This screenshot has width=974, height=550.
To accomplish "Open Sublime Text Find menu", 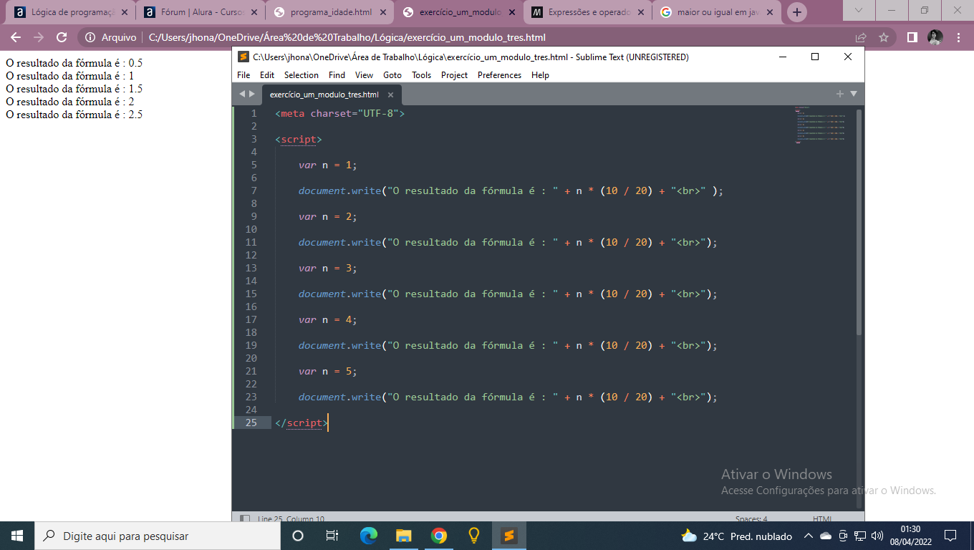I will point(337,75).
